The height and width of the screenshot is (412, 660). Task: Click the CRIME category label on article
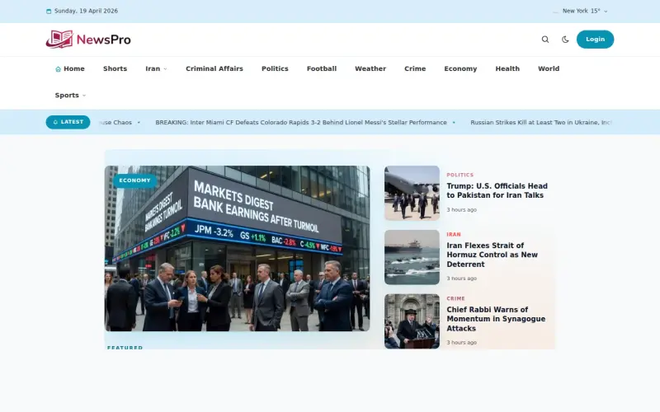pyautogui.click(x=455, y=298)
